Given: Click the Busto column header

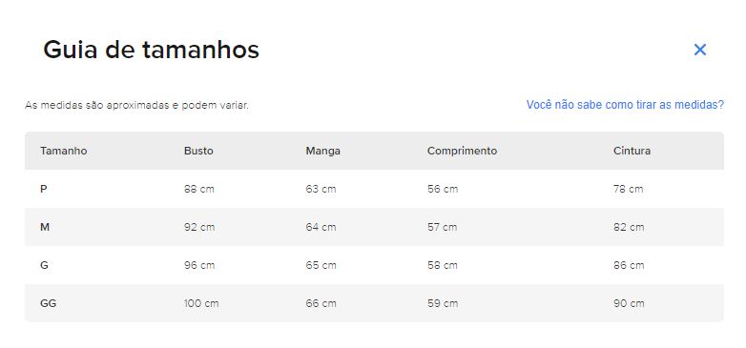Looking at the screenshot, I should pyautogui.click(x=198, y=151).
